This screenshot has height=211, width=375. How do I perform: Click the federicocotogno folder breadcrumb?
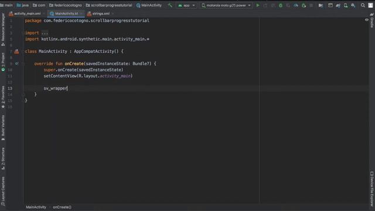pyautogui.click(x=66, y=5)
